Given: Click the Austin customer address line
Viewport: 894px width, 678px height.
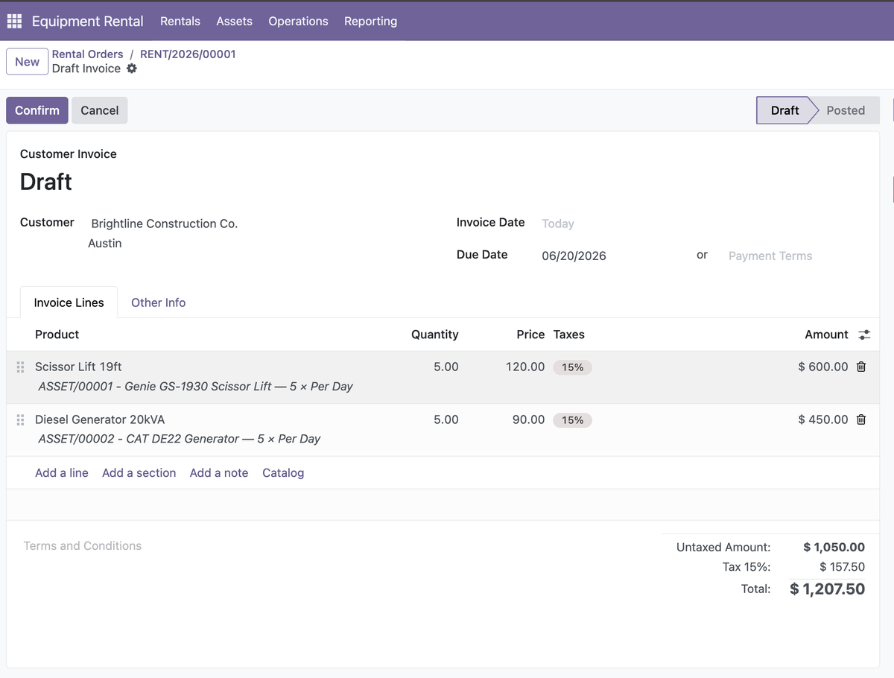Looking at the screenshot, I should tap(105, 244).
